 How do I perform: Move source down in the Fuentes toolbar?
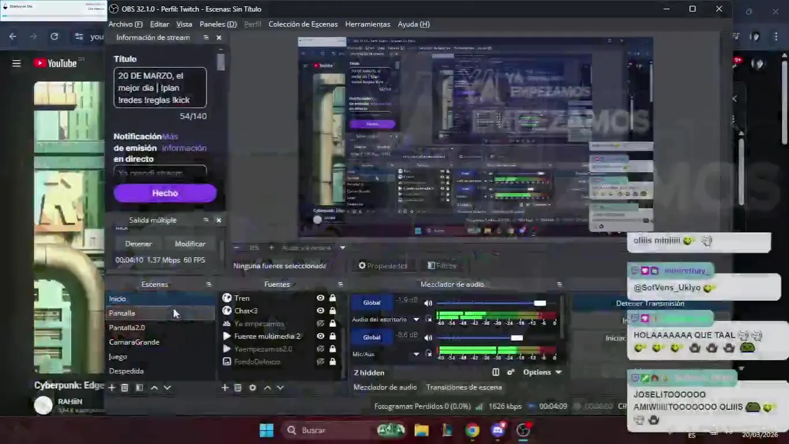(280, 388)
